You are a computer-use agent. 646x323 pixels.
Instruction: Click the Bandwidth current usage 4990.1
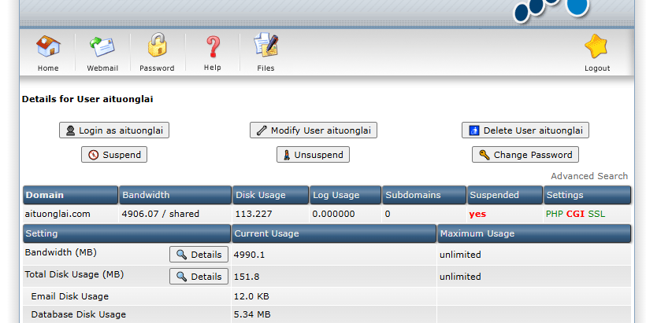[249, 255]
